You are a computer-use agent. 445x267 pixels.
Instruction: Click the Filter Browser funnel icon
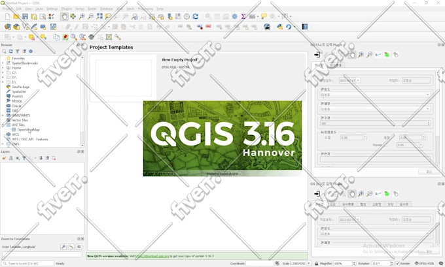click(x=17, y=52)
